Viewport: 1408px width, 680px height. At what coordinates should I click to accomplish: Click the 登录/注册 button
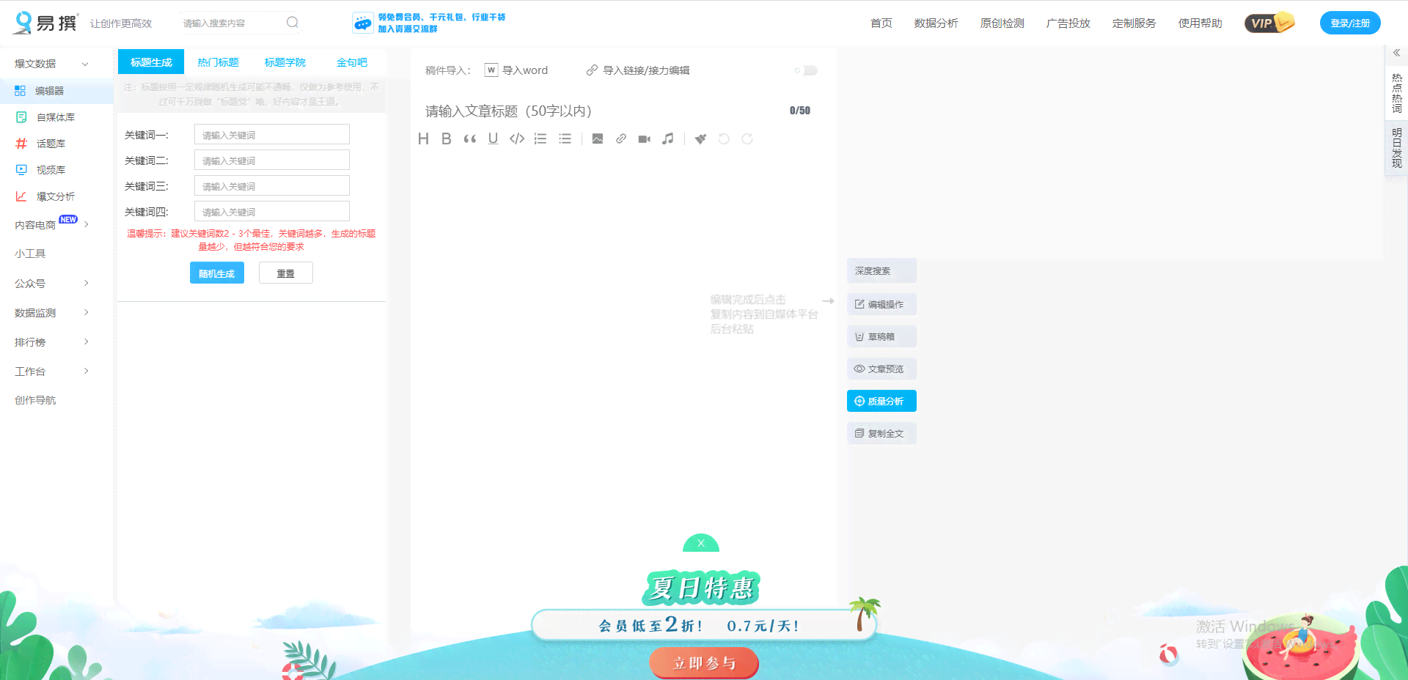pos(1350,23)
